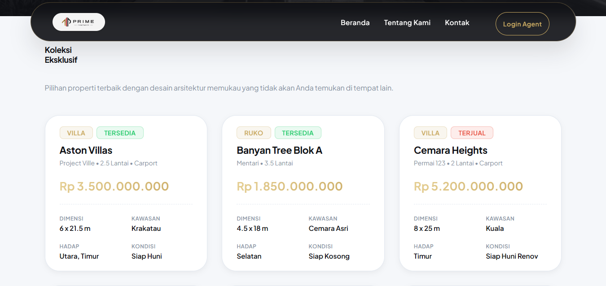Click the Siap Kosong condition value
Image resolution: width=606 pixels, height=286 pixels.
click(x=329, y=256)
